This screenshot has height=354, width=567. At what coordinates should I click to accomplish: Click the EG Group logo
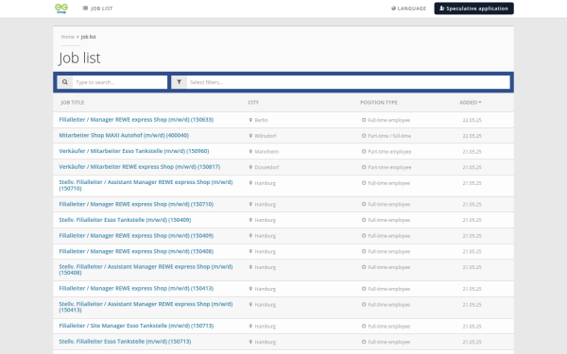[61, 8]
